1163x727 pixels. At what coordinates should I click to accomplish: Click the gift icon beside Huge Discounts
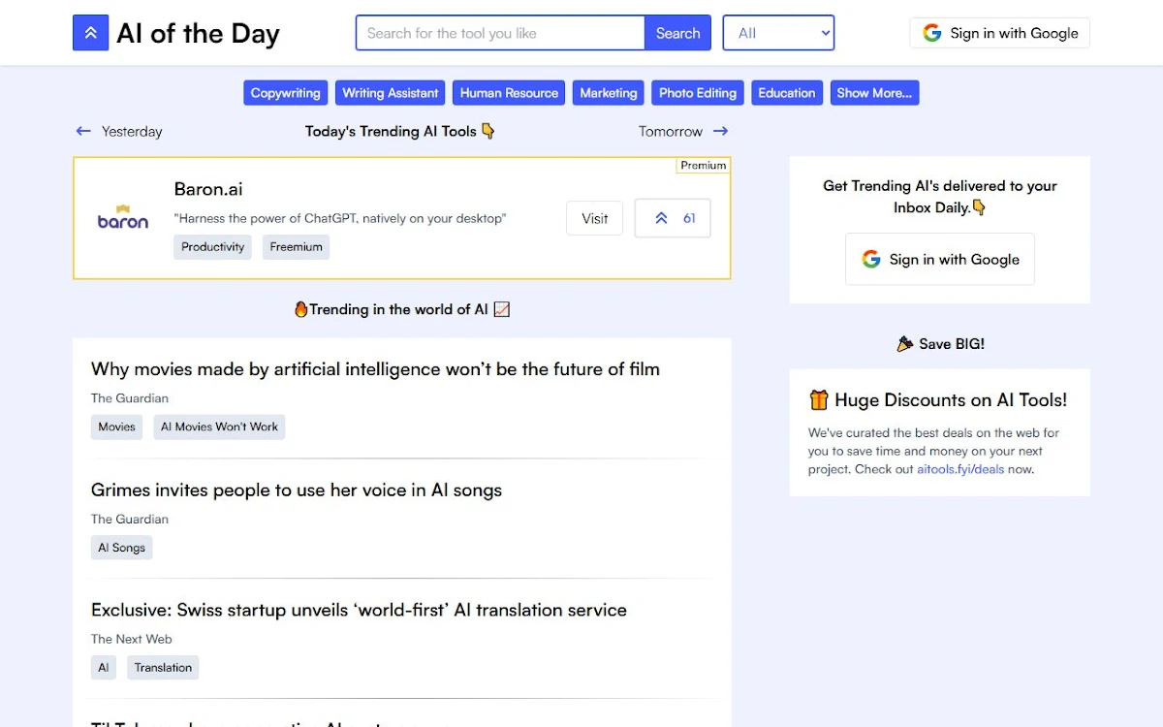click(819, 399)
